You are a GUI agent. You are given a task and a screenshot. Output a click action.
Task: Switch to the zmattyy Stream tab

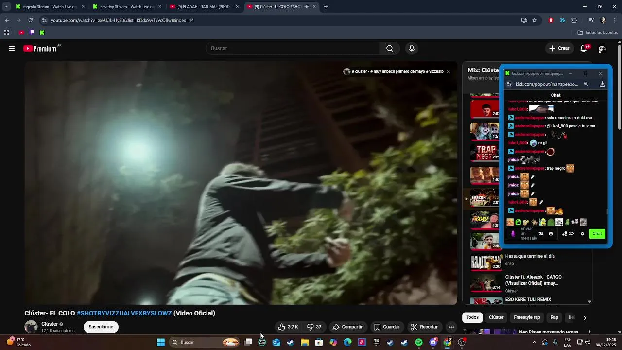tap(127, 7)
